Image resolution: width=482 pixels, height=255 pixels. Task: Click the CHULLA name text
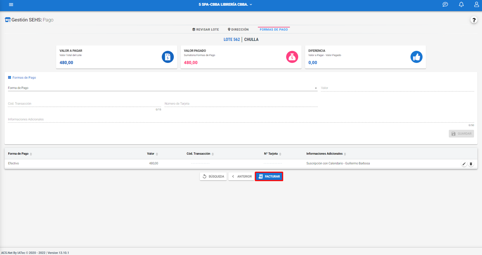[251, 40]
